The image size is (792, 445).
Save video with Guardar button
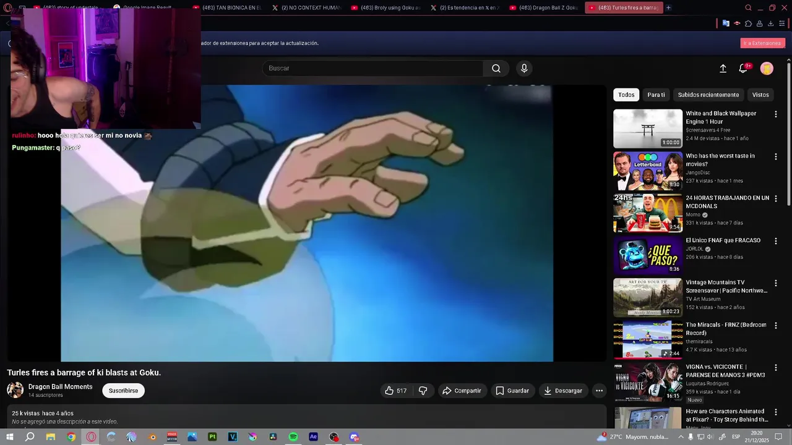point(512,391)
